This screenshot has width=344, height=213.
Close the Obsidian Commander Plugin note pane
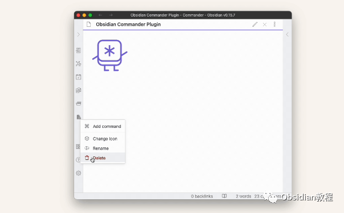coord(265,25)
